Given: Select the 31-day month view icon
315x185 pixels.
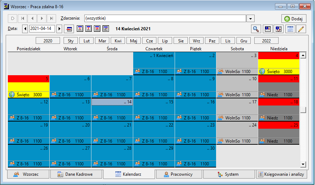Looking at the screenshot, I should click(97, 29).
